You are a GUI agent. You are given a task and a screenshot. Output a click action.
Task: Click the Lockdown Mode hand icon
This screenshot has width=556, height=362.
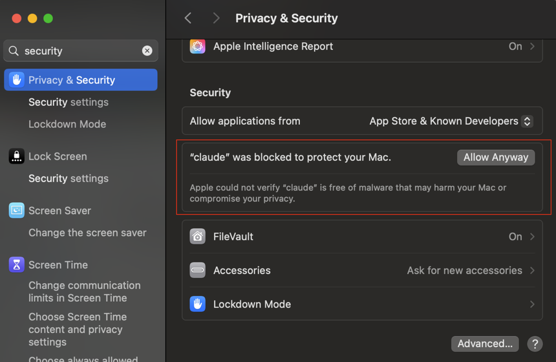click(197, 304)
